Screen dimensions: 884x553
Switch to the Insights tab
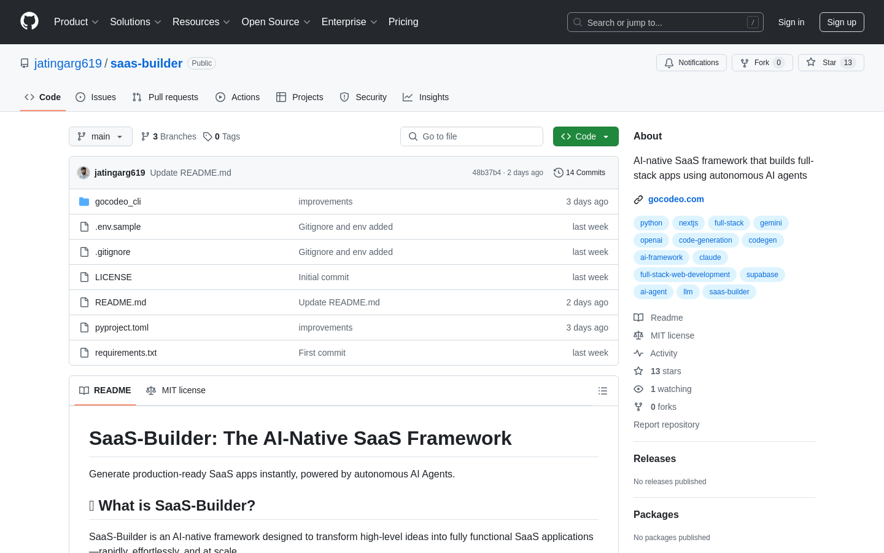[426, 97]
